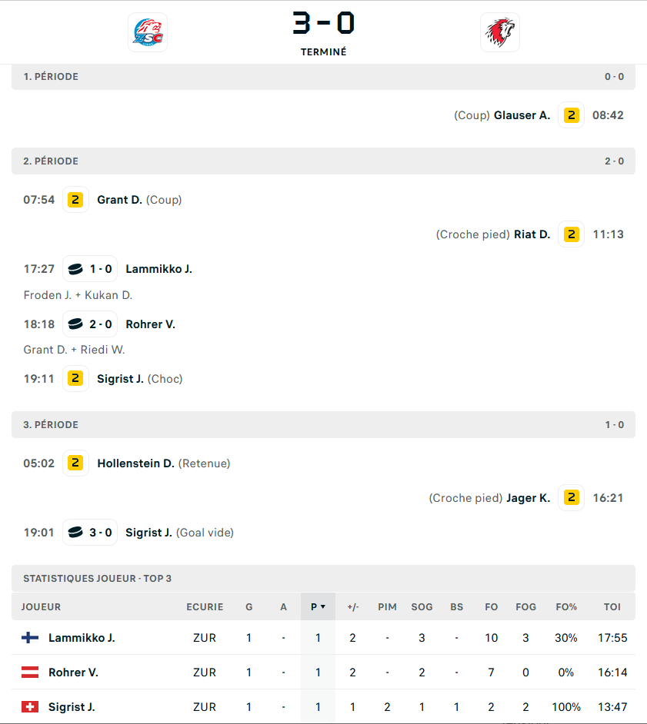647x724 pixels.
Task: Click the 2. Période section header
Action: point(51,161)
